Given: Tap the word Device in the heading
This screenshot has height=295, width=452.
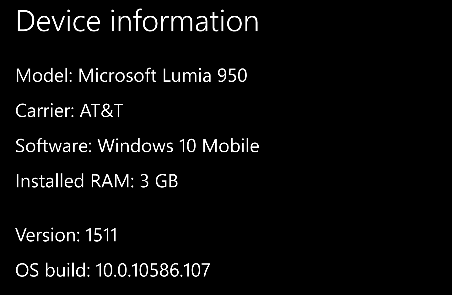Looking at the screenshot, I should click(x=58, y=21).
